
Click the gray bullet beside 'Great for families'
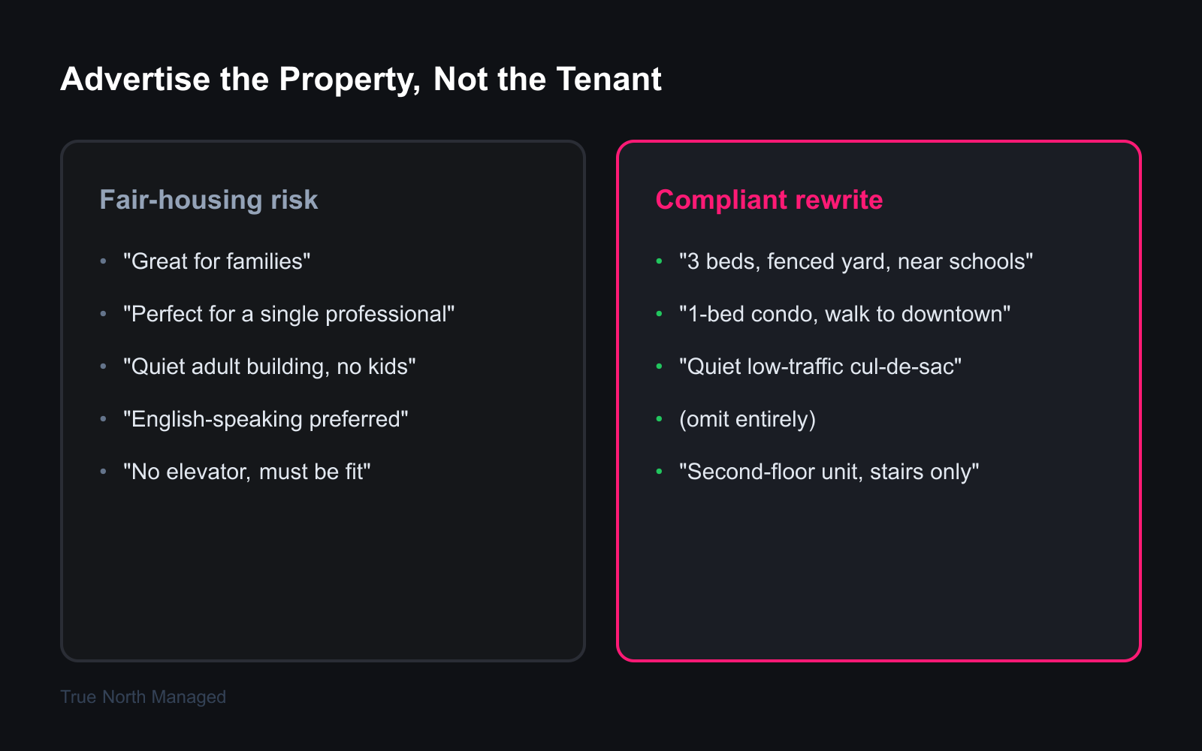104,261
